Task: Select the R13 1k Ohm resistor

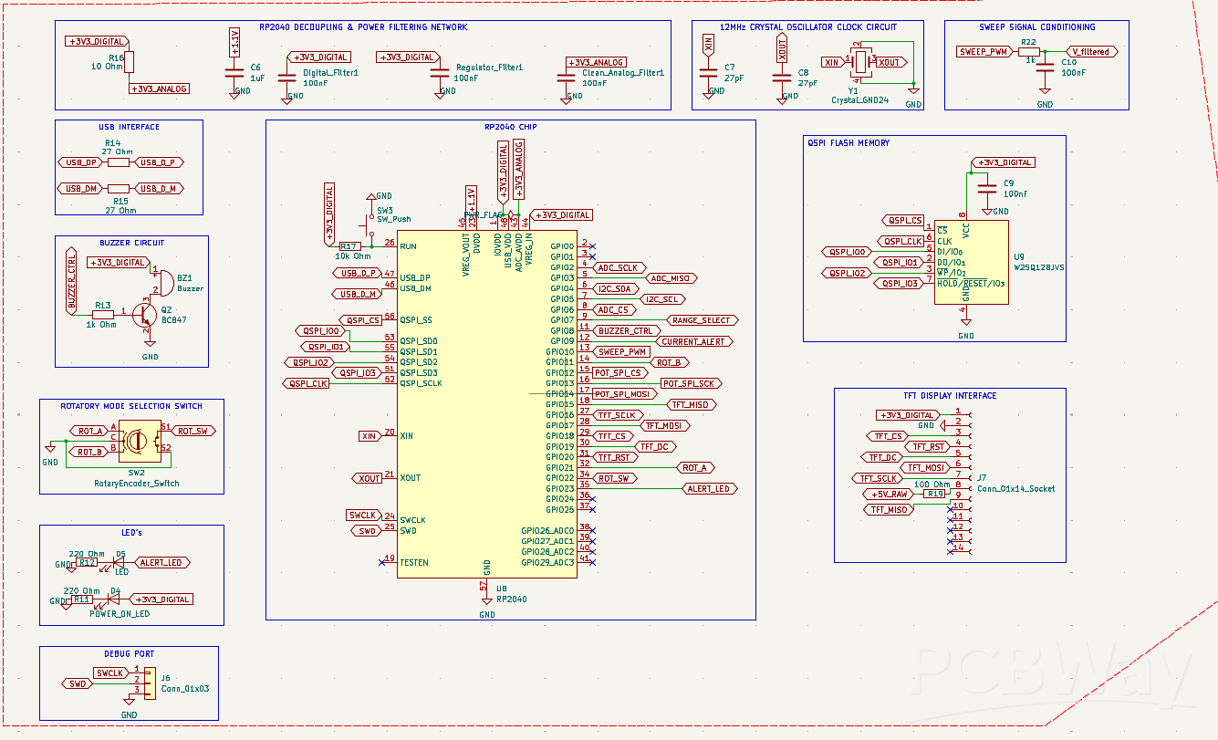Action: (103, 313)
